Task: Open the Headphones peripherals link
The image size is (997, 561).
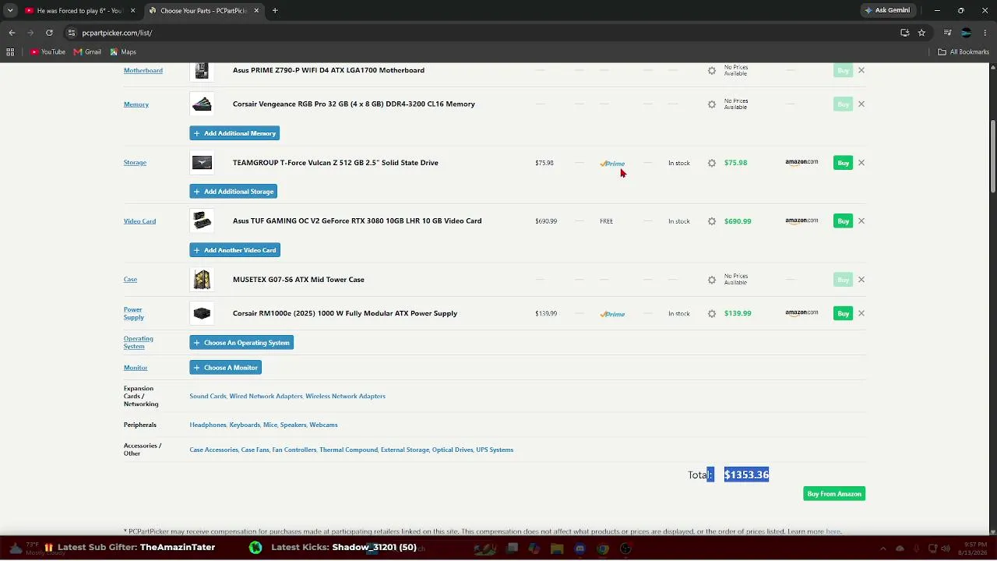Action: tap(208, 425)
